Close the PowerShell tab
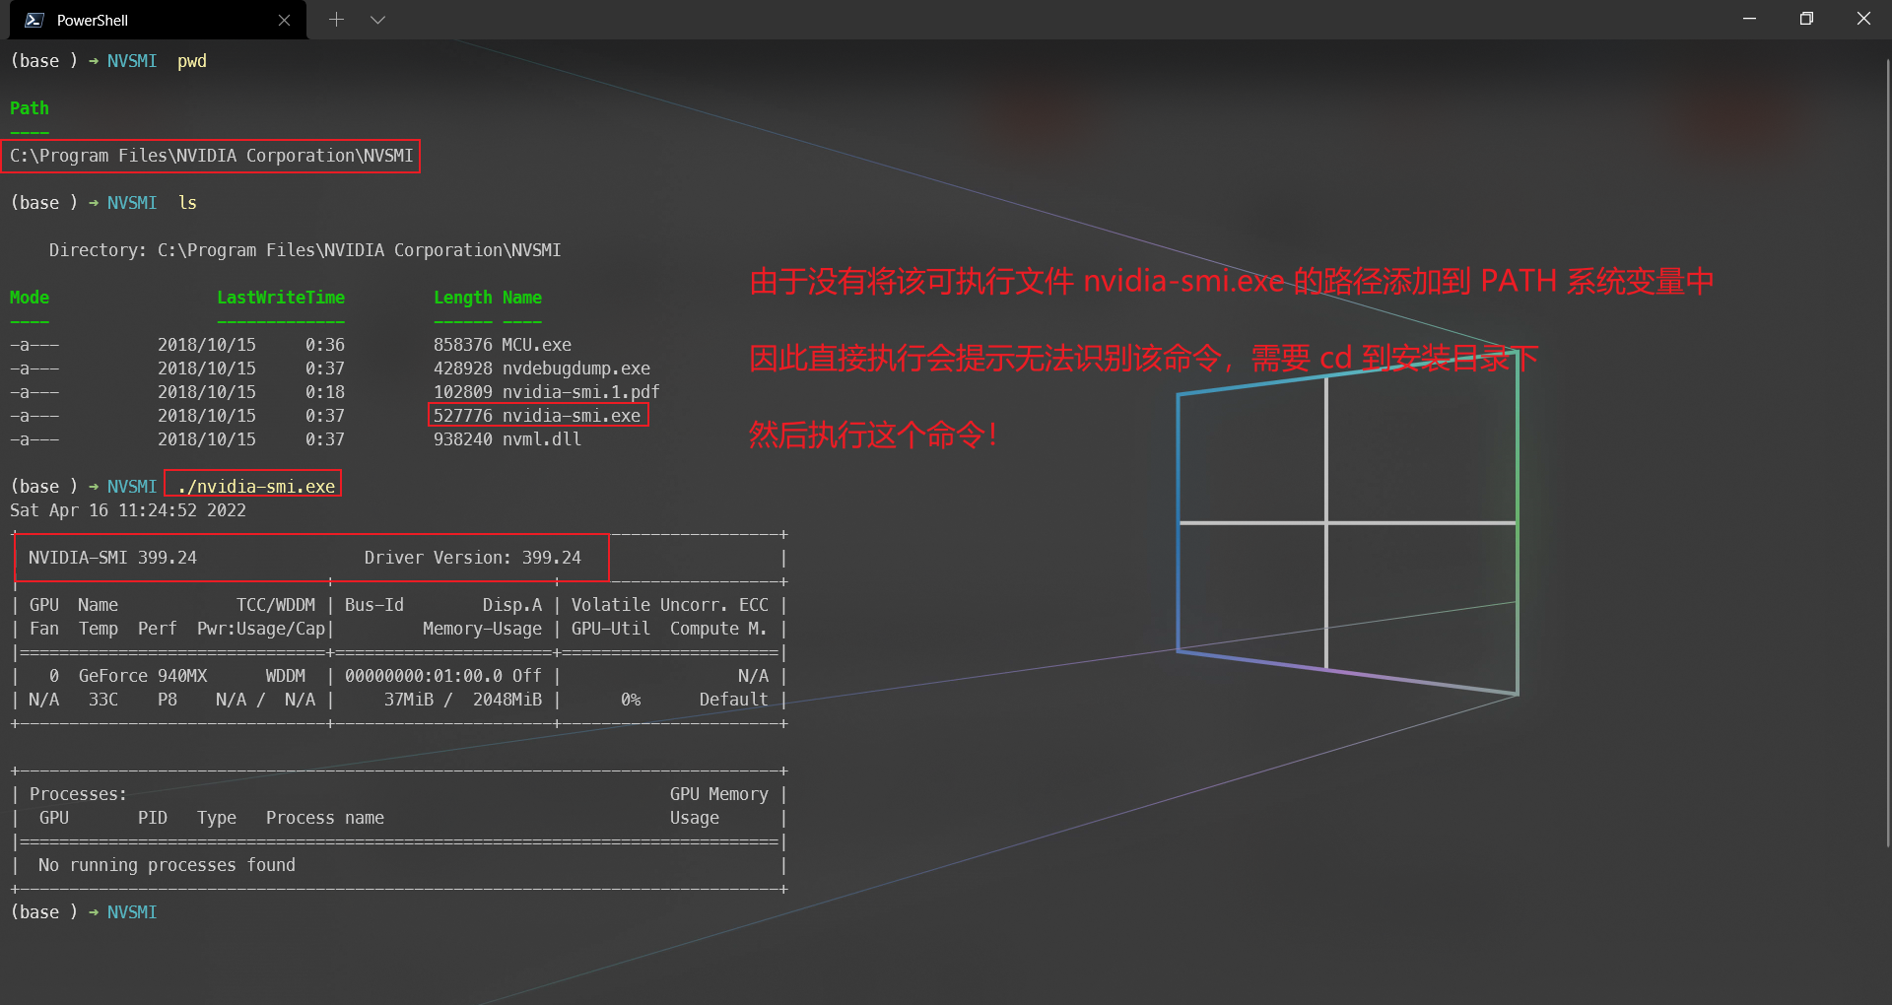The width and height of the screenshot is (1892, 1005). [284, 20]
